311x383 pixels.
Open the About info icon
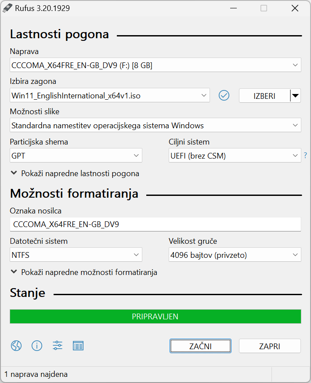click(x=37, y=346)
